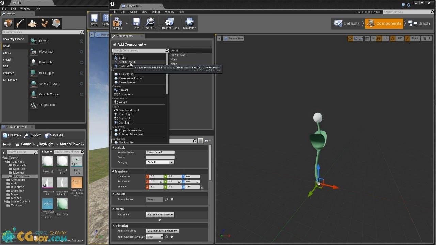
Task: Click the DayNight breadcrumb in the Content Browser path
Action: pyautogui.click(x=46, y=144)
